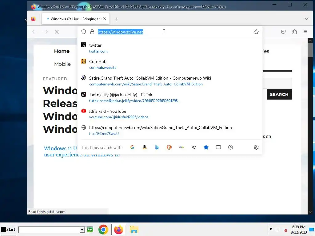Open the Extensions puzzle icon
Screen dimensions: 315x236
[294, 32]
